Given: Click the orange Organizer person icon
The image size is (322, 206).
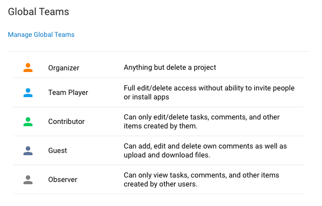Looking at the screenshot, I should click(x=28, y=68).
